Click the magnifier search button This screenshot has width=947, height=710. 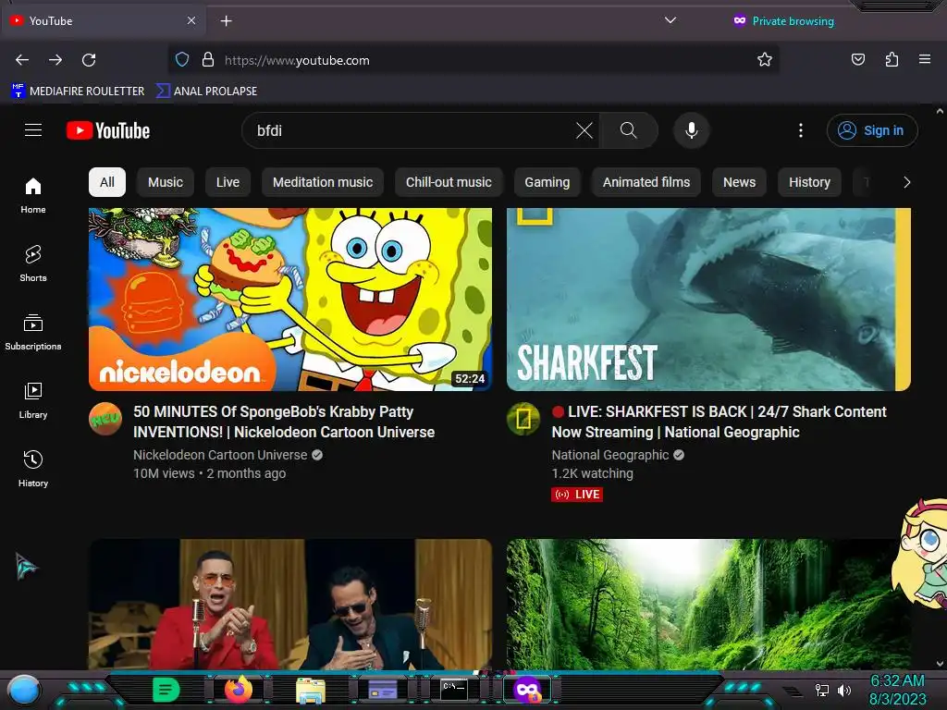point(628,130)
